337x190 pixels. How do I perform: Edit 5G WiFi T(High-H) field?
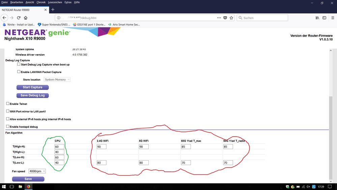click(x=144, y=147)
